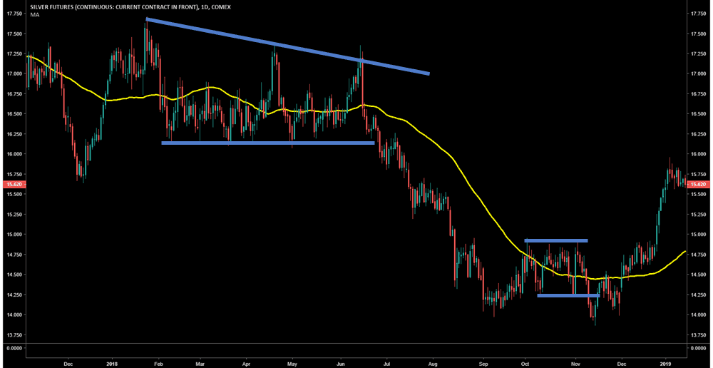
Task: Click the Oct label on time axis
Action: click(x=525, y=364)
